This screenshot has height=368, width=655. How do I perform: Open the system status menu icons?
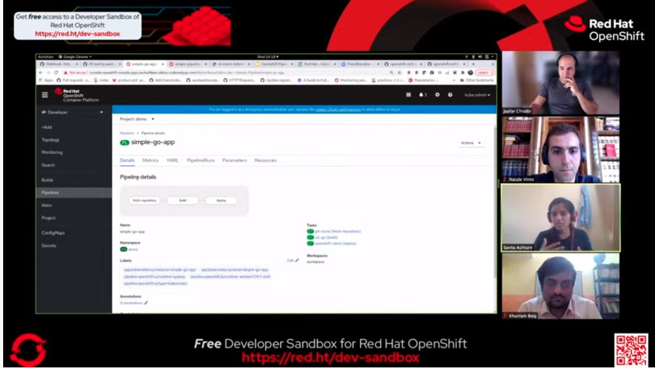[480, 57]
